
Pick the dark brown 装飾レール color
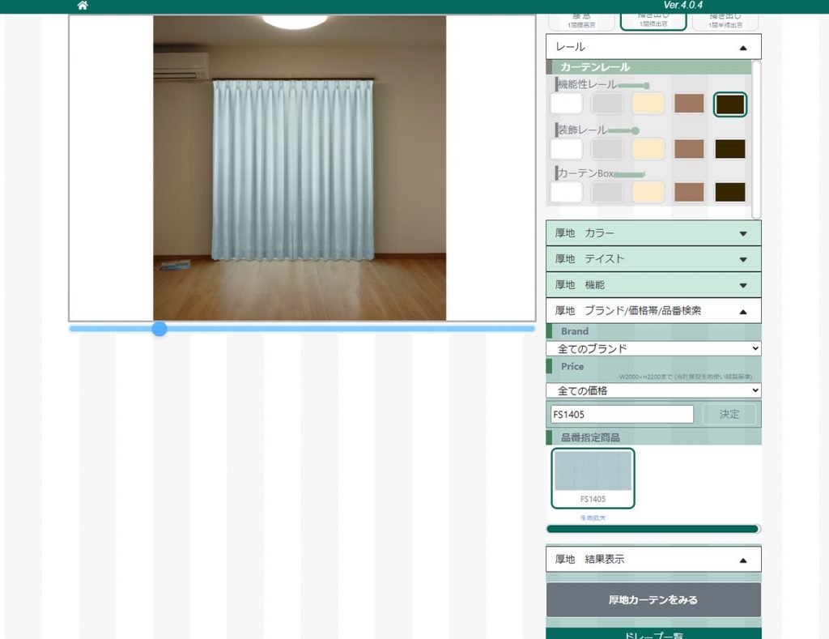[730, 149]
